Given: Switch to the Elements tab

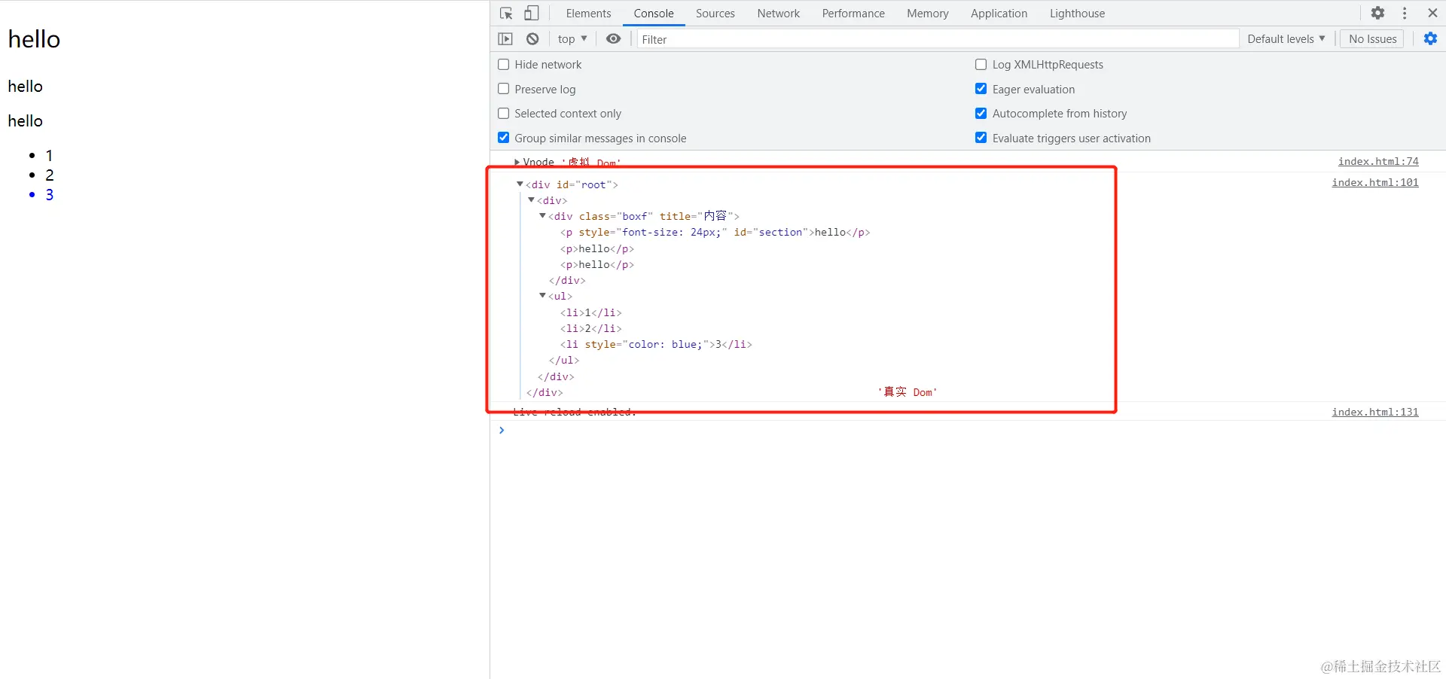Looking at the screenshot, I should (x=588, y=14).
